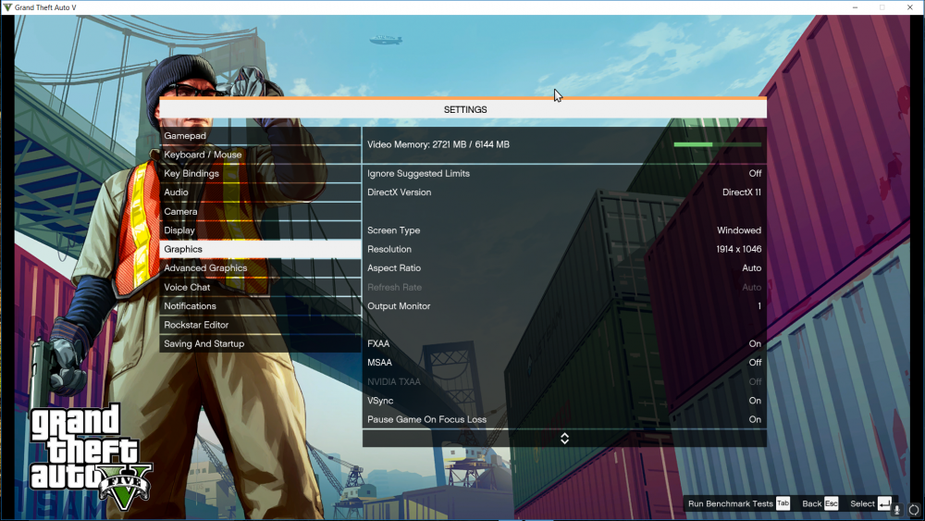Open the Gamepad settings category
The width and height of the screenshot is (925, 521).
pos(260,136)
